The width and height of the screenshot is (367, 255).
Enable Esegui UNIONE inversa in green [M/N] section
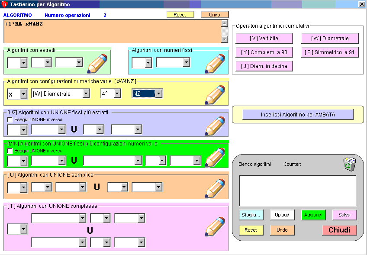10,151
